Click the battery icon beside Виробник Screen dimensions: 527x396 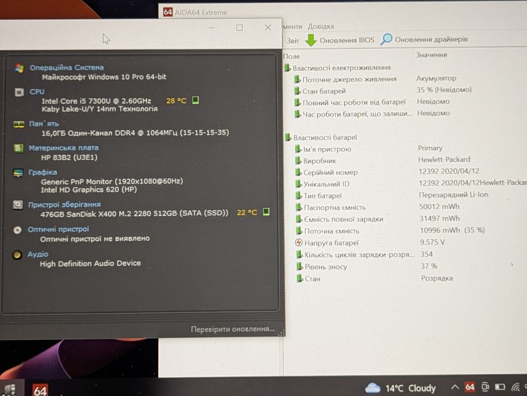click(298, 160)
